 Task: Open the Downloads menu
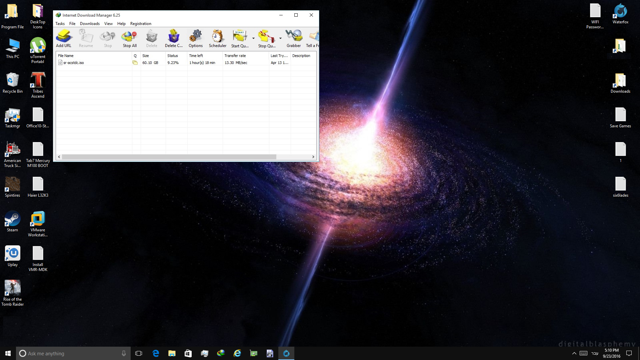click(x=90, y=24)
